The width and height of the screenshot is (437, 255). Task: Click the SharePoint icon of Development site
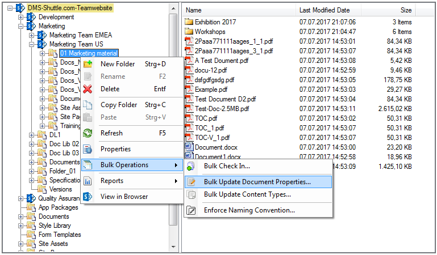[x=31, y=17]
